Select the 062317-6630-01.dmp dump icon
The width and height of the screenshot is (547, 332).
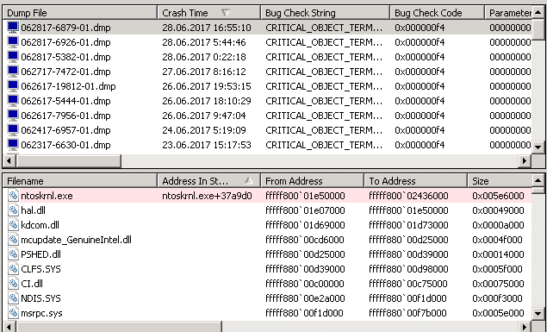pyautogui.click(x=13, y=145)
